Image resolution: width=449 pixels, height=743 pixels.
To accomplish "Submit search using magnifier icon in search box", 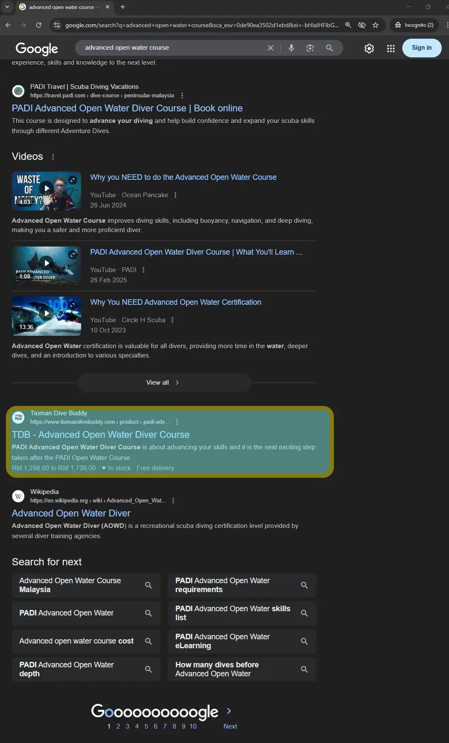I will 329,48.
